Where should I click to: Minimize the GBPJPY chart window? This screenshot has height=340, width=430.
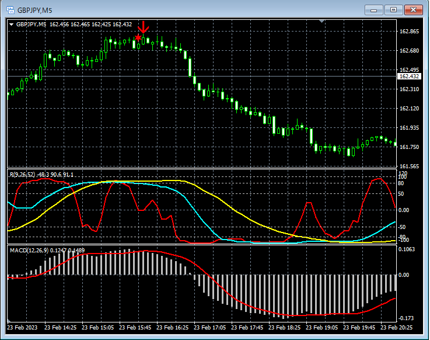click(374, 9)
